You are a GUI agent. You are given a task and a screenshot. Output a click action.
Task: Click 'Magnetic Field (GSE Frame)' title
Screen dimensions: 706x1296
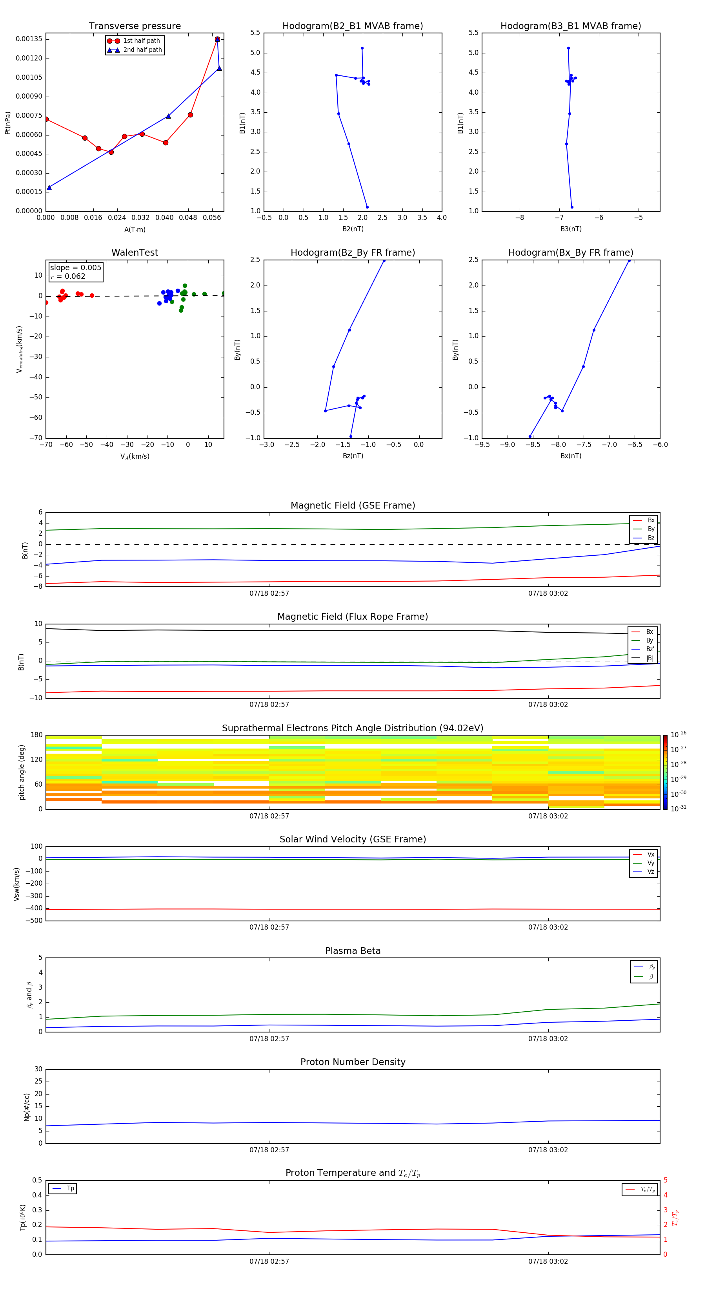(353, 505)
